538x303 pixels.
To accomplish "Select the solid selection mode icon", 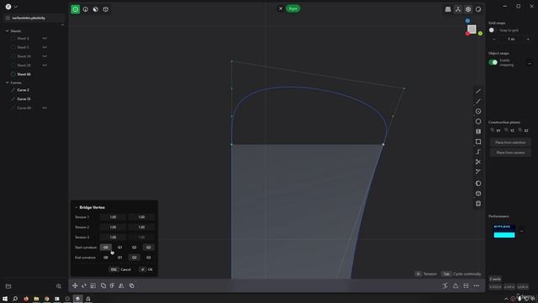I will [x=106, y=9].
